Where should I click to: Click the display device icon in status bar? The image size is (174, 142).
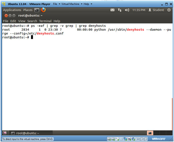tap(137, 139)
